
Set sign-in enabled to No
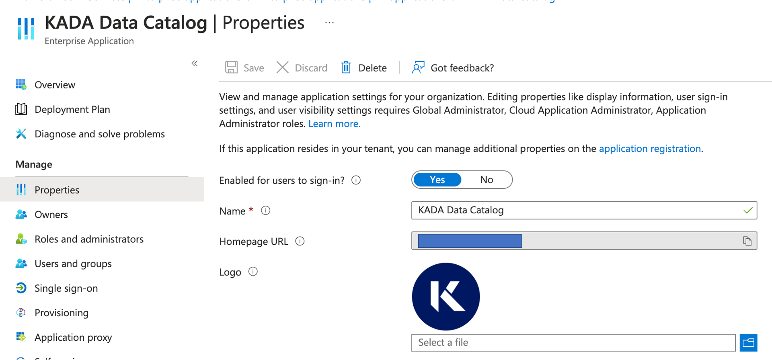click(487, 180)
